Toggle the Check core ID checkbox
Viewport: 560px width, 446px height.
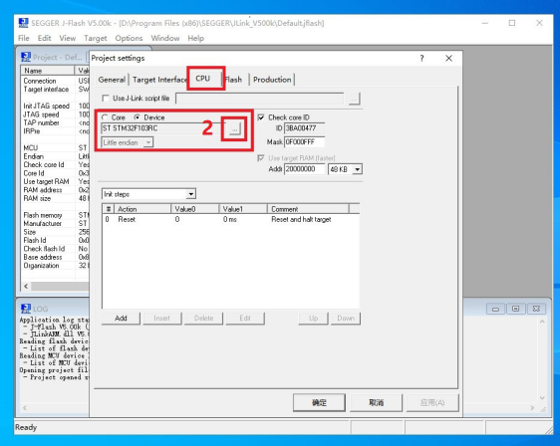[x=261, y=117]
